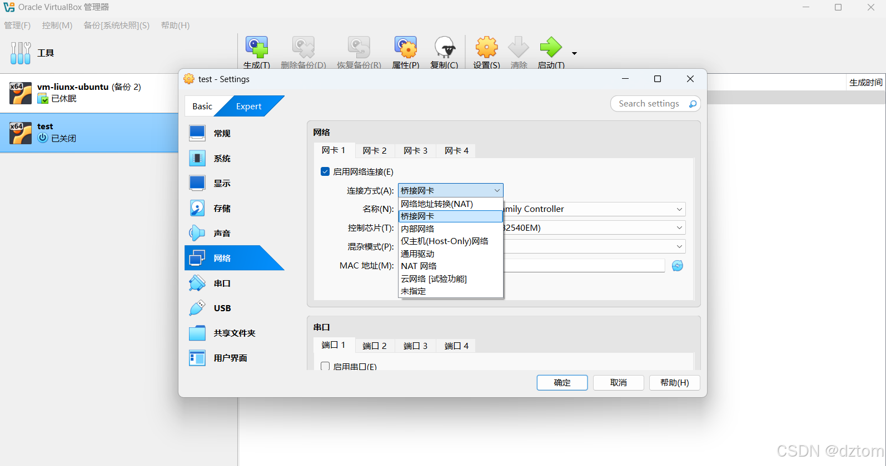Click the refresh MAC address icon
The image size is (886, 466).
coord(678,266)
